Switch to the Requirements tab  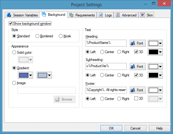(82, 15)
